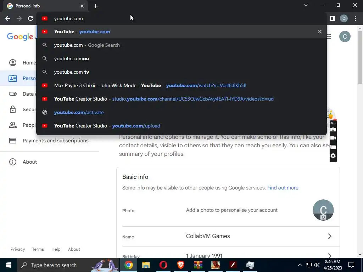
Task: Open Help footer link
Action: tap(56, 249)
